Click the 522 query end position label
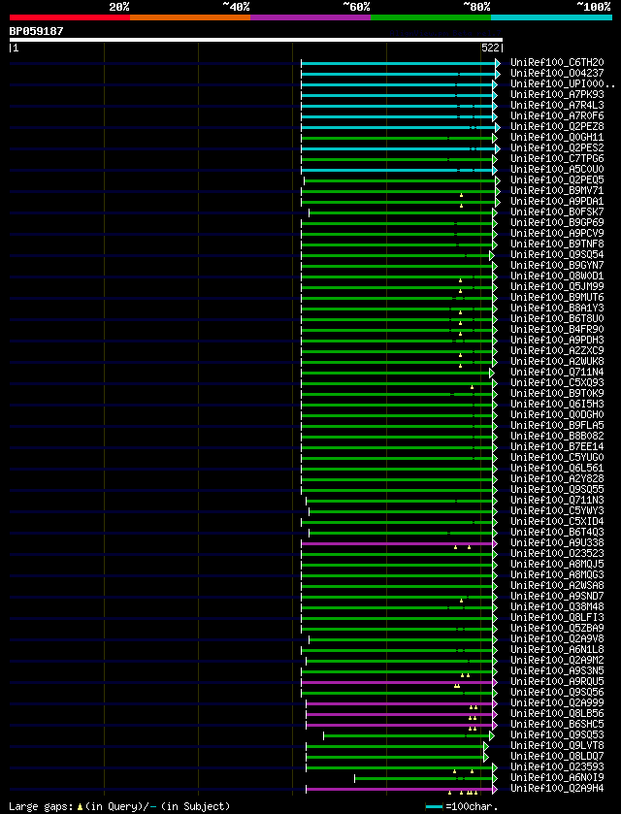621x814 pixels. pos(491,48)
